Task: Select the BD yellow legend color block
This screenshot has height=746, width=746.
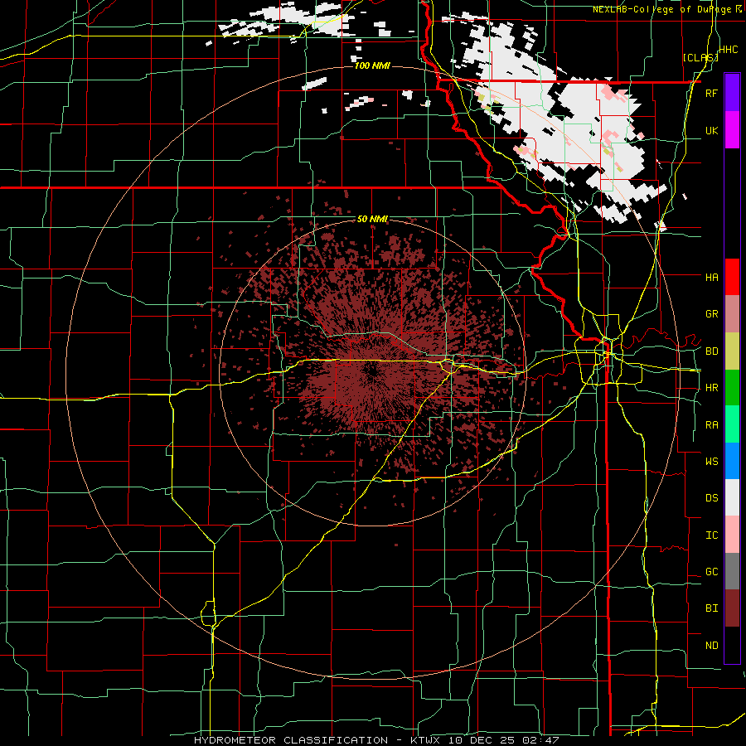Action: [732, 351]
